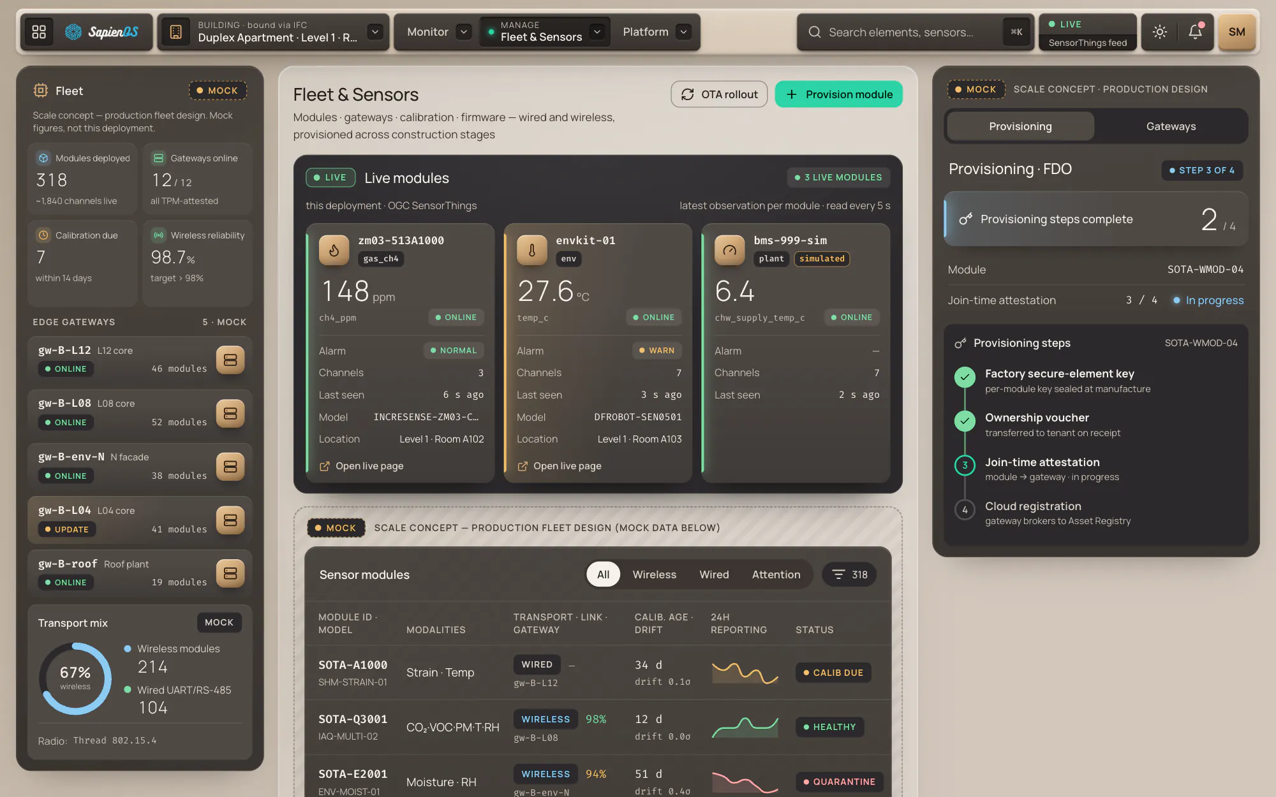Select the Attention sensor filter
Image resolution: width=1276 pixels, height=797 pixels.
point(776,574)
